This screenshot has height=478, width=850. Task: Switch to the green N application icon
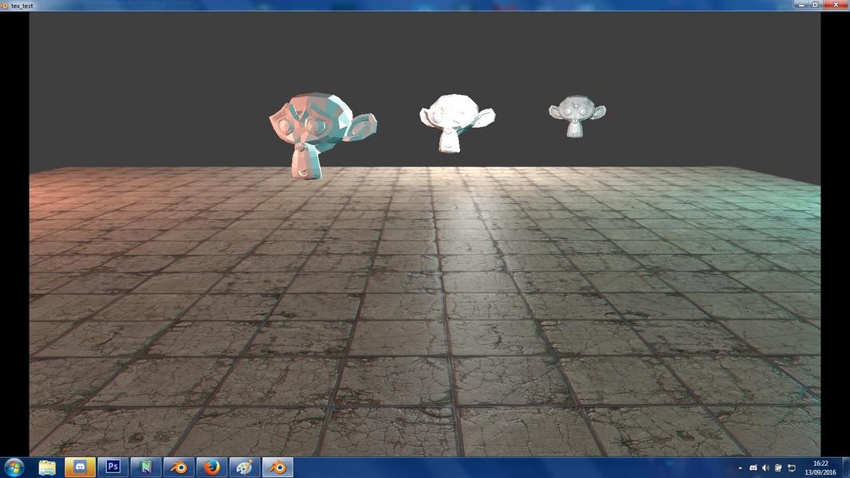(x=147, y=467)
